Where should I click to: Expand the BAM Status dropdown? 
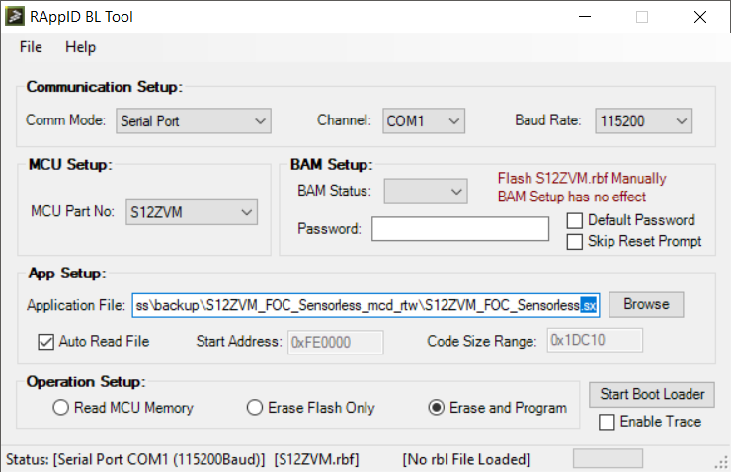coord(425,190)
